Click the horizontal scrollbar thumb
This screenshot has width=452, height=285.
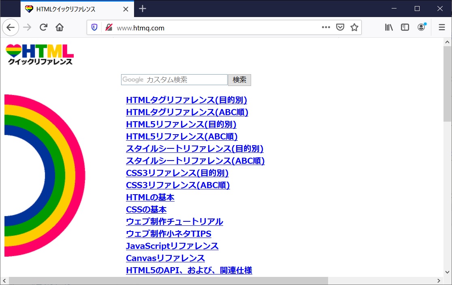pos(168,281)
